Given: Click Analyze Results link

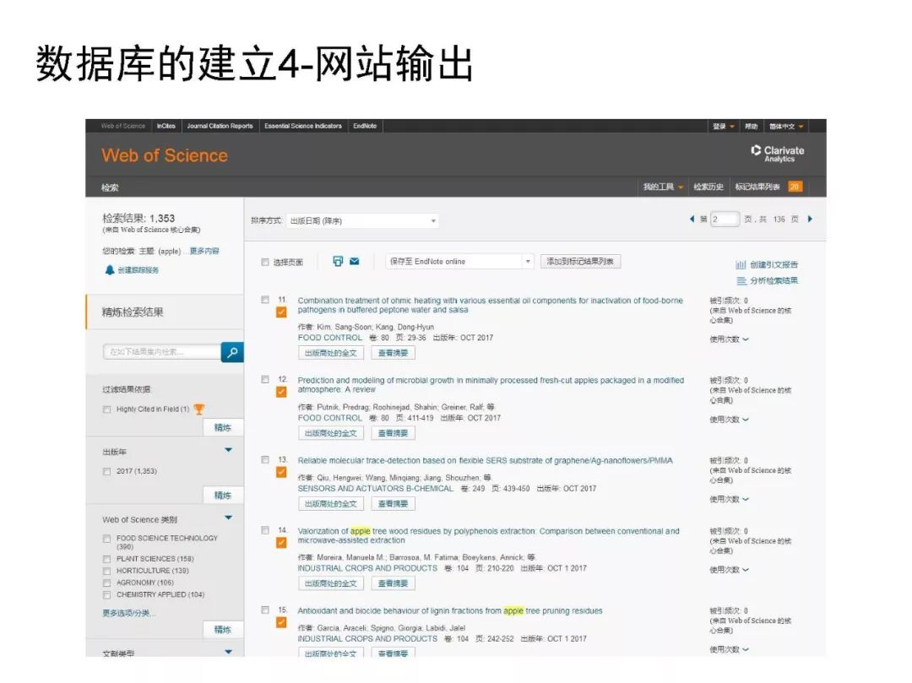Looking at the screenshot, I should tap(774, 281).
